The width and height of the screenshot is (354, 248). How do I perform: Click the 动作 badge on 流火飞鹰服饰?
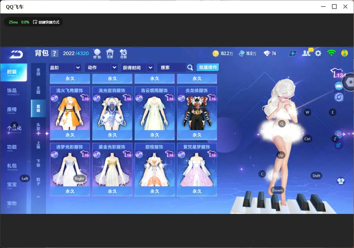pyautogui.click(x=55, y=98)
